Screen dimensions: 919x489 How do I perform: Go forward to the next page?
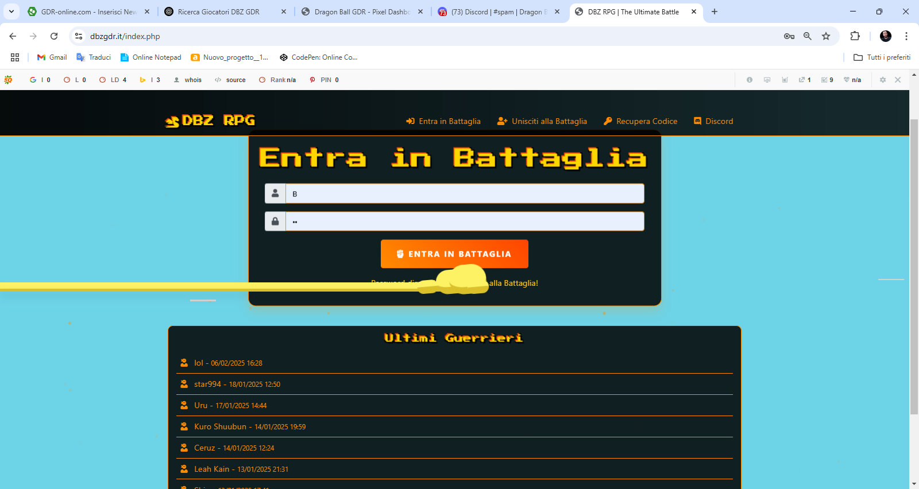(33, 36)
